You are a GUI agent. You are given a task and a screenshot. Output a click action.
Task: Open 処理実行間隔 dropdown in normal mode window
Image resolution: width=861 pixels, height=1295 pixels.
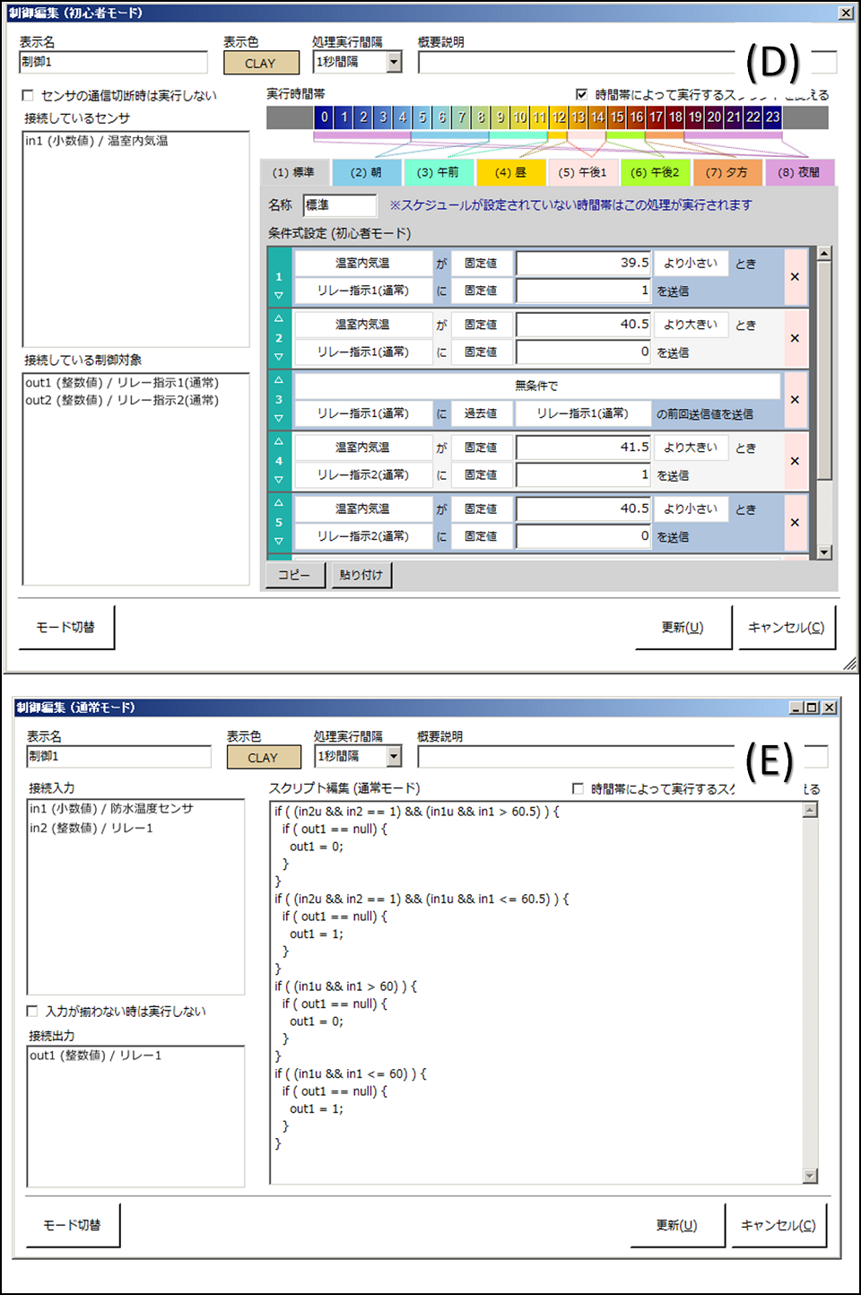click(394, 756)
